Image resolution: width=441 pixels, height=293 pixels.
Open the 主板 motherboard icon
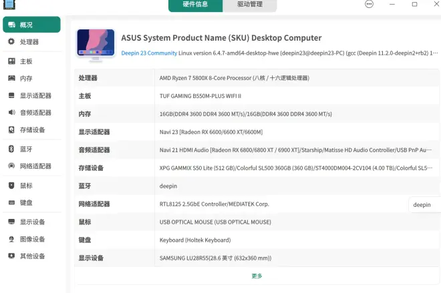pos(11,61)
